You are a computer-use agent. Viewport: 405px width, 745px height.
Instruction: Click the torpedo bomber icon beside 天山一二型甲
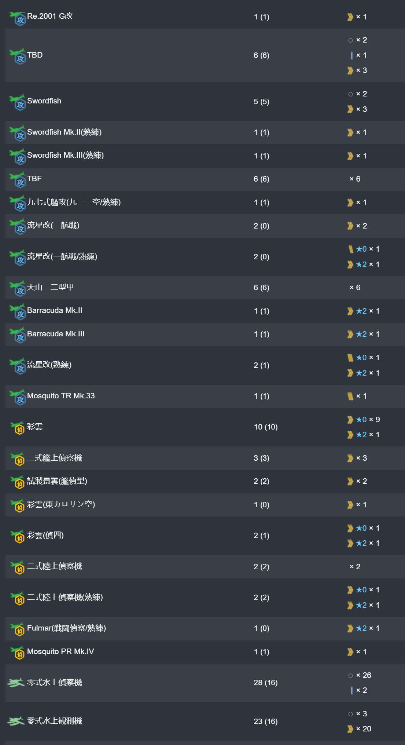click(x=17, y=288)
